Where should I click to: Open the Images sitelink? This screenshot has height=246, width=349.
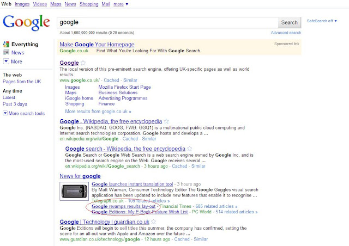pos(73,87)
